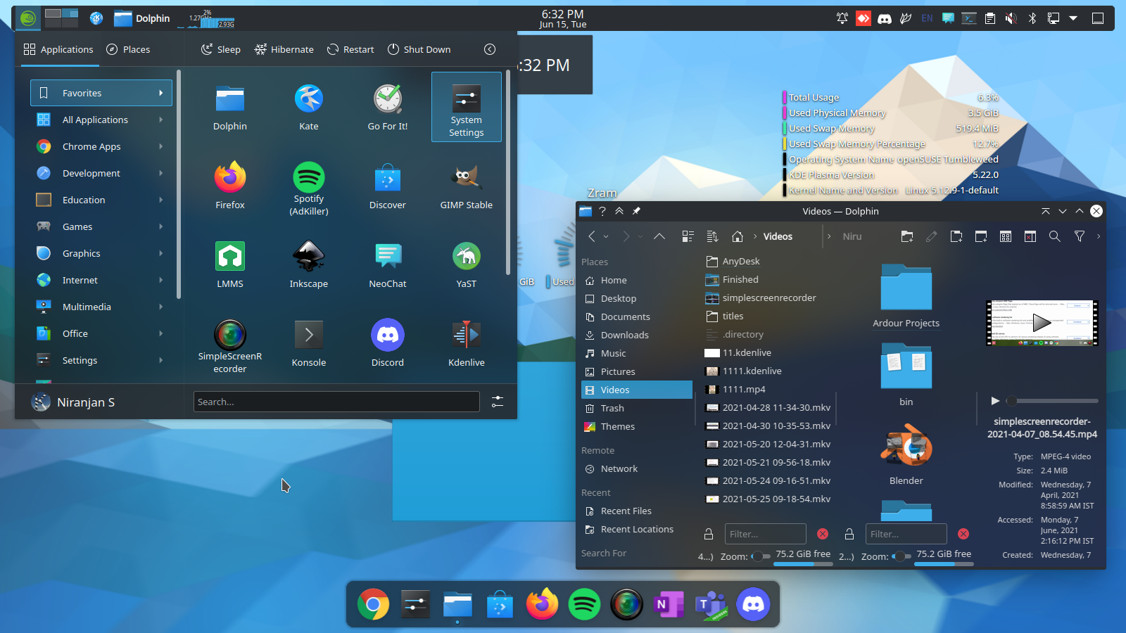Select the Applications tab in launcher
The width and height of the screenshot is (1126, 633).
(x=58, y=49)
